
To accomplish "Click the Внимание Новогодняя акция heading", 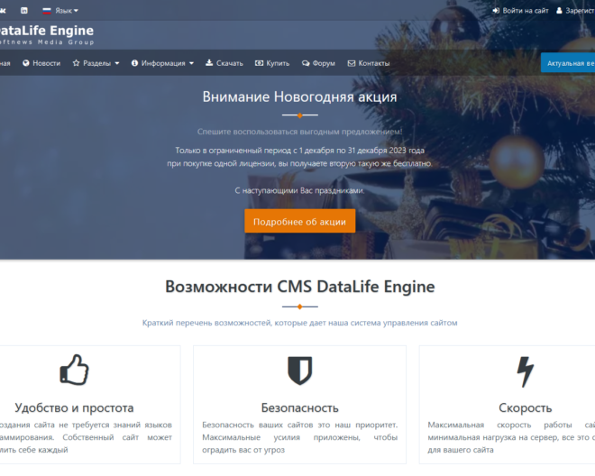I will (x=299, y=96).
